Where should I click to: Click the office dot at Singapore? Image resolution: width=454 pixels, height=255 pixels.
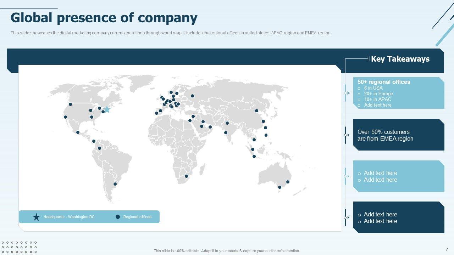[x=253, y=149]
